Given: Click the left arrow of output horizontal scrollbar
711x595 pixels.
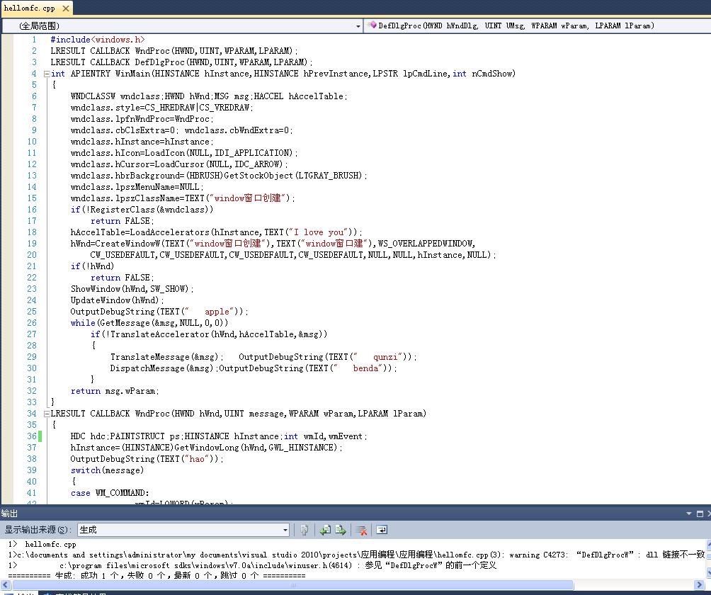Looking at the screenshot, I should [x=4, y=585].
